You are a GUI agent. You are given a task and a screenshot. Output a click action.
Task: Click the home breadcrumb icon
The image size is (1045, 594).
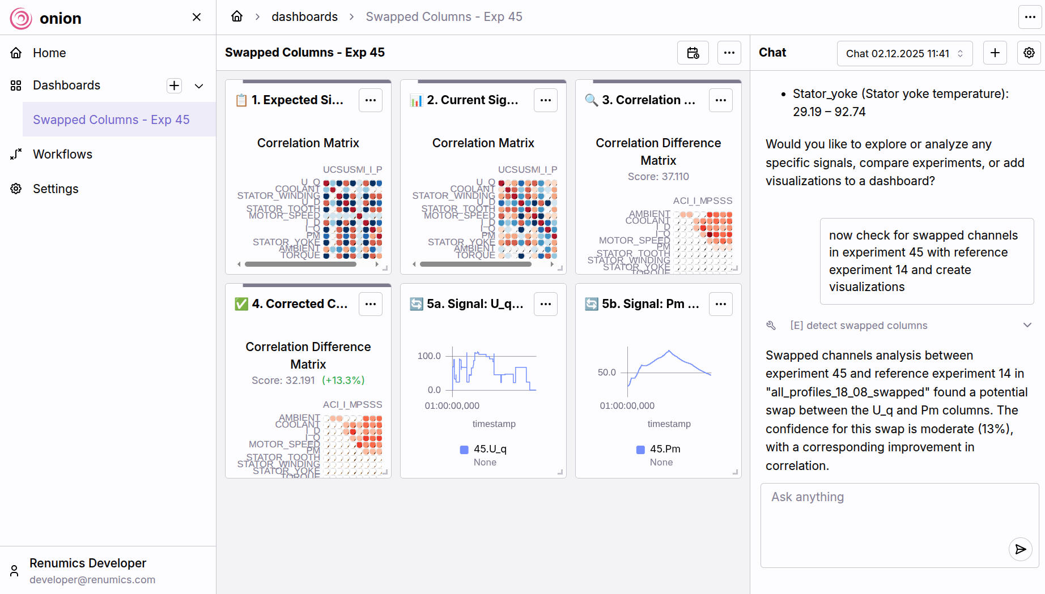(237, 16)
